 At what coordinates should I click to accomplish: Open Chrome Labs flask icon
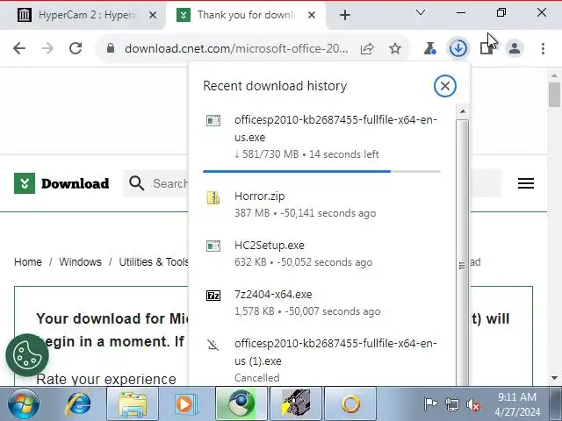(x=429, y=48)
